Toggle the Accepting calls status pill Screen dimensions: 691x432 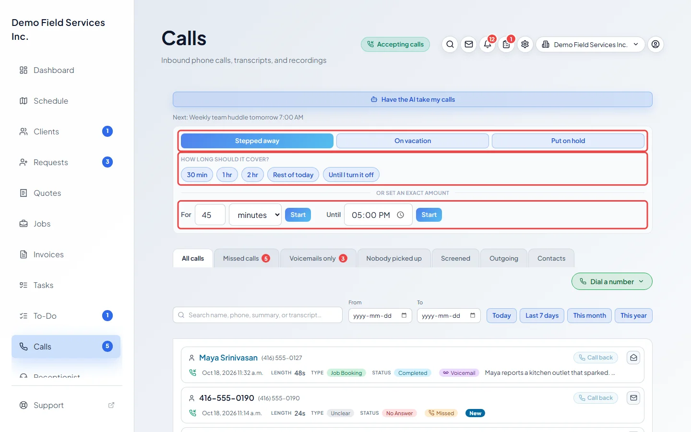pyautogui.click(x=395, y=44)
